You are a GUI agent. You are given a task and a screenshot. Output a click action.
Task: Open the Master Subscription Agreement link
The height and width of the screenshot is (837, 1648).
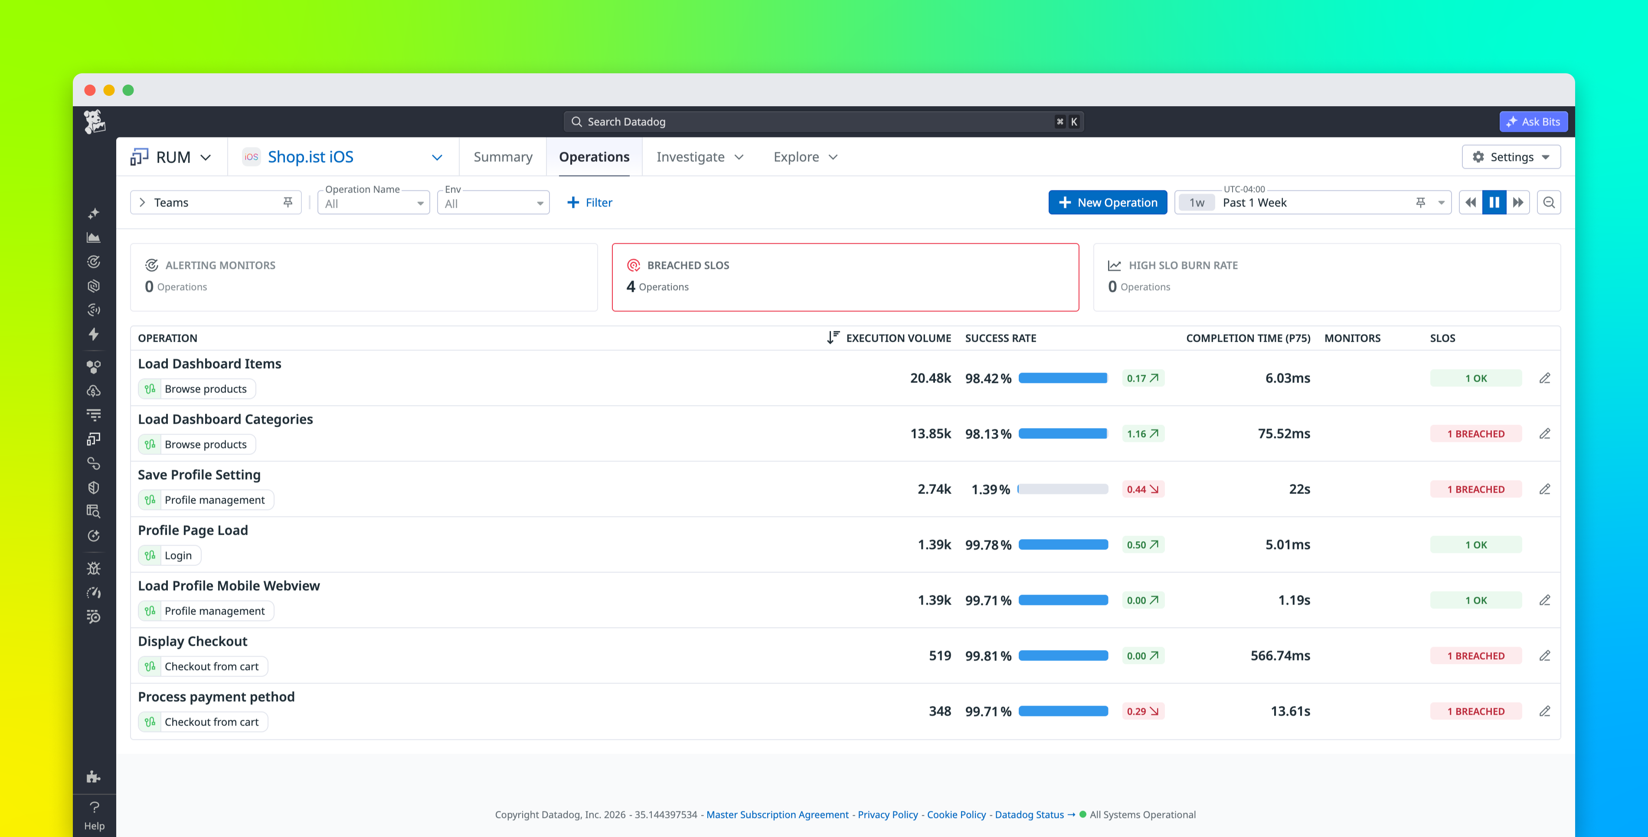pyautogui.click(x=777, y=814)
